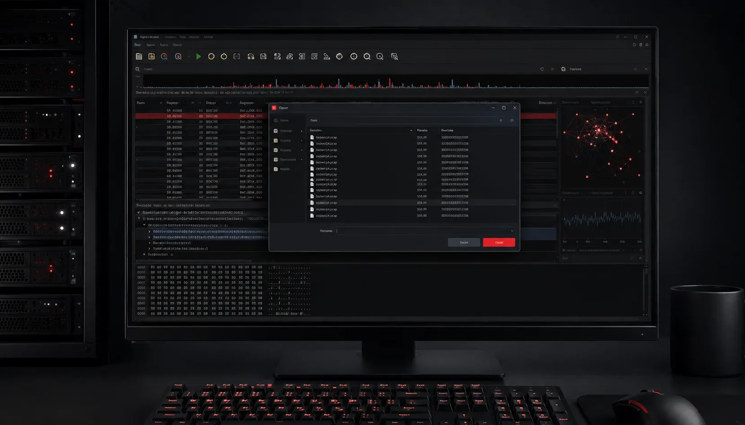Image resolution: width=745 pixels, height=425 pixels.
Task: Focus the display filter input field
Action: click(339, 69)
